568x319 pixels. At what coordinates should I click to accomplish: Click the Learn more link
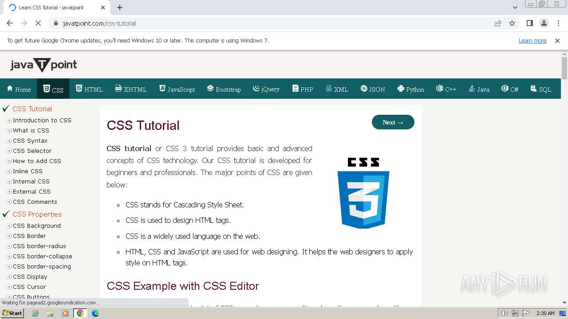click(x=532, y=41)
